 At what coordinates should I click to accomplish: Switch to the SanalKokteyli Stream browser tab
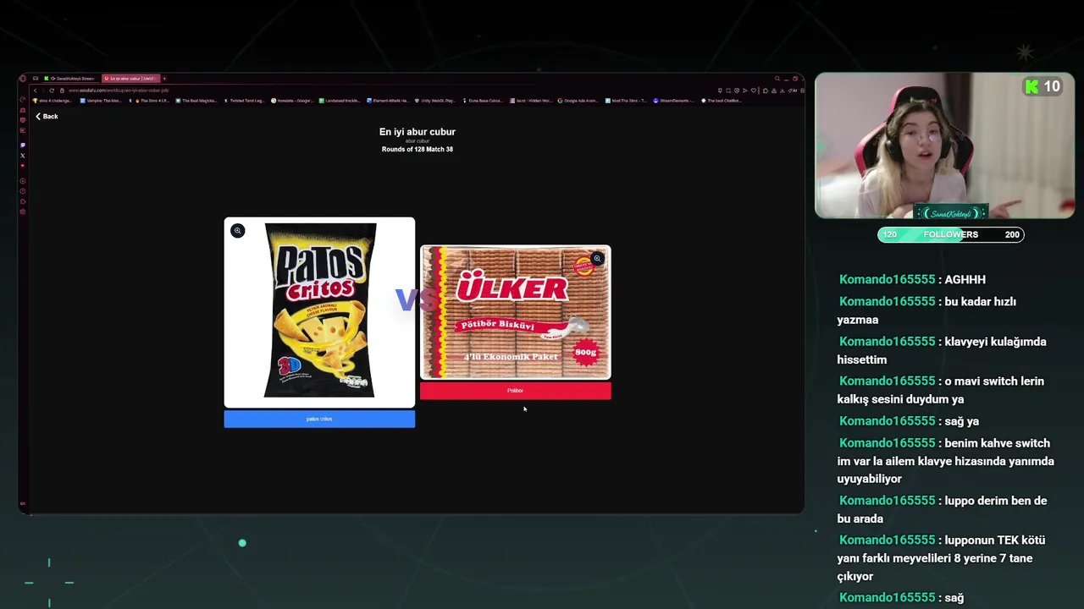point(70,79)
